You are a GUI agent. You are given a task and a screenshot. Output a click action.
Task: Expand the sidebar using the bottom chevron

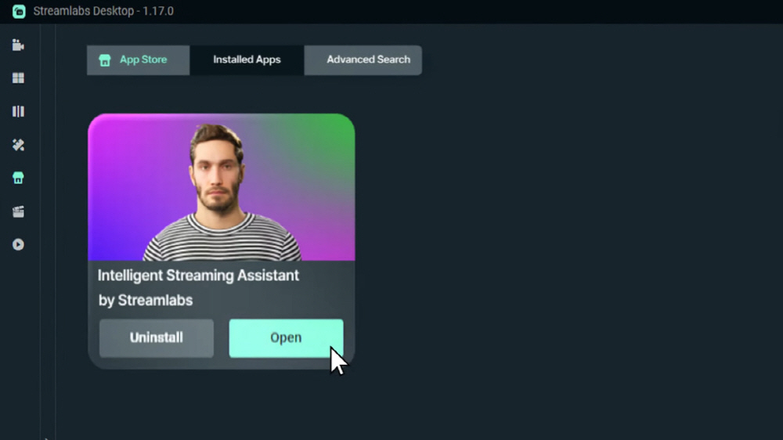[46, 437]
